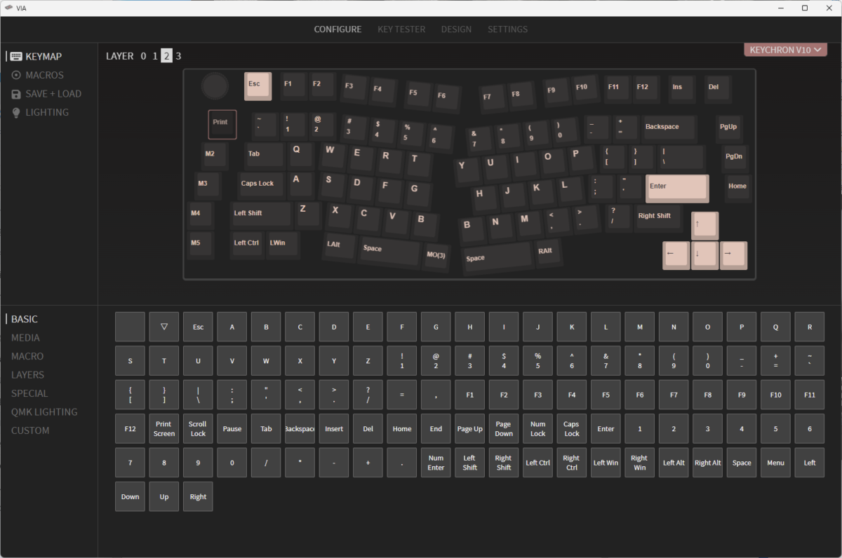Select the down arrow key on layout
842x558 pixels.
pyautogui.click(x=704, y=255)
